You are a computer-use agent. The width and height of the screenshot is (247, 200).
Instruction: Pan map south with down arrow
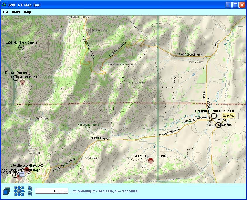point(19,195)
